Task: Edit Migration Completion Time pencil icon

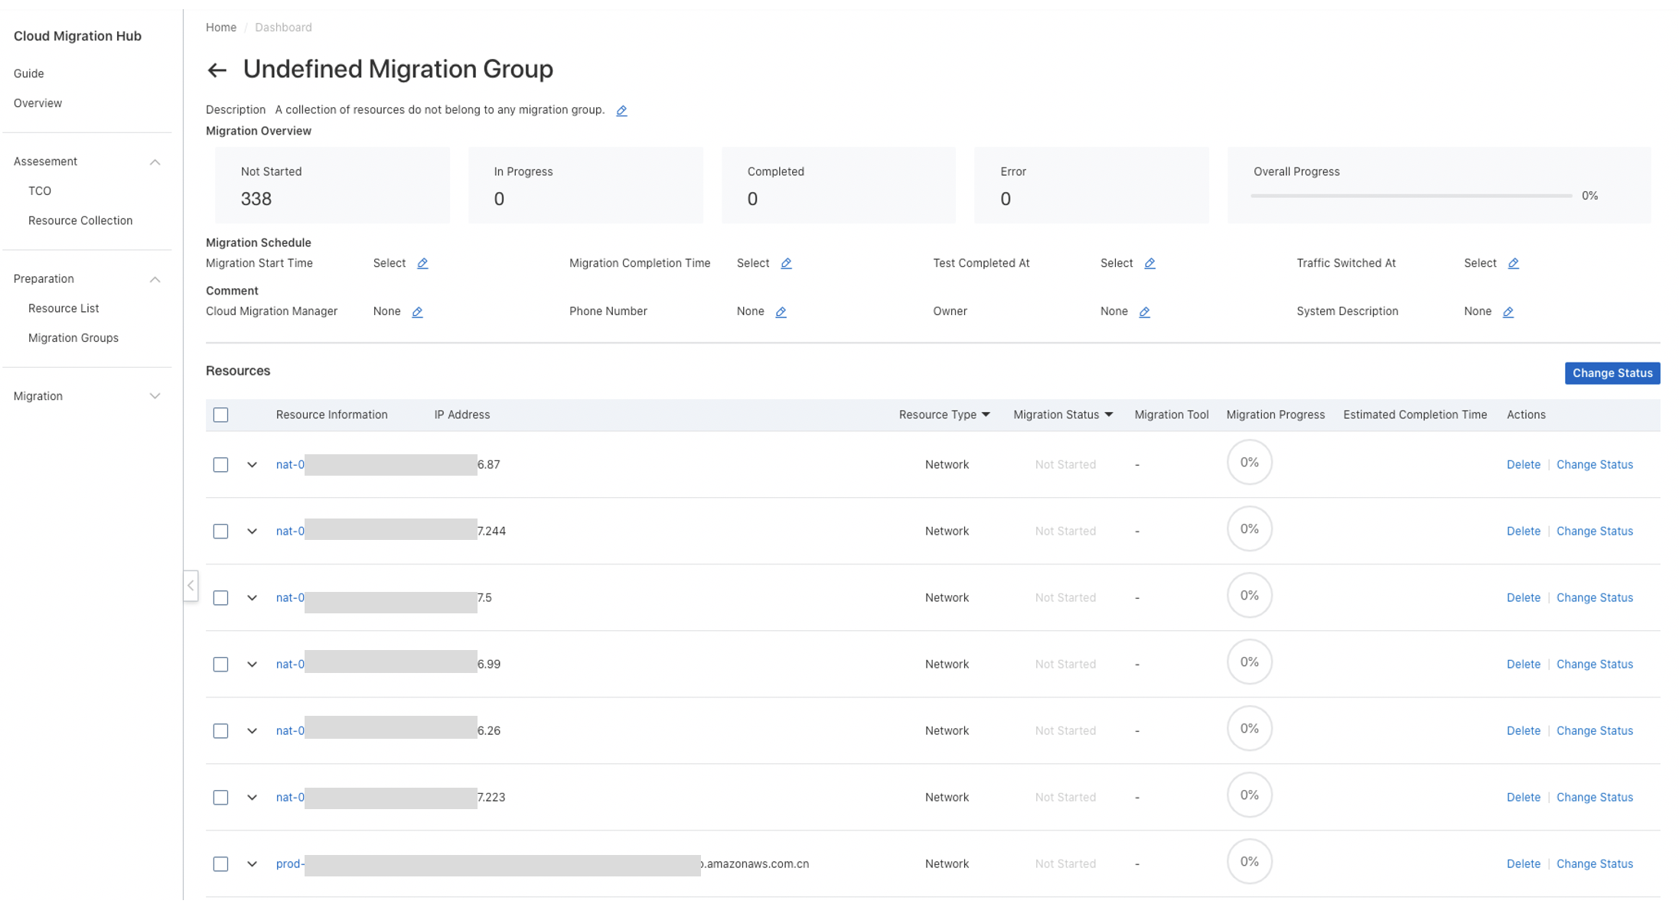Action: [x=786, y=264]
